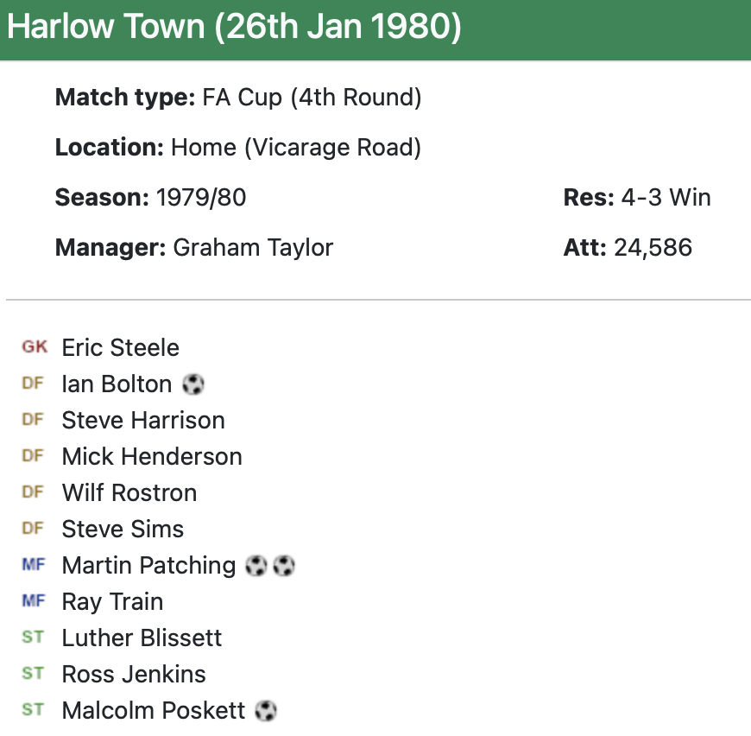Click the DF icon beside Steve Harrison

point(33,420)
